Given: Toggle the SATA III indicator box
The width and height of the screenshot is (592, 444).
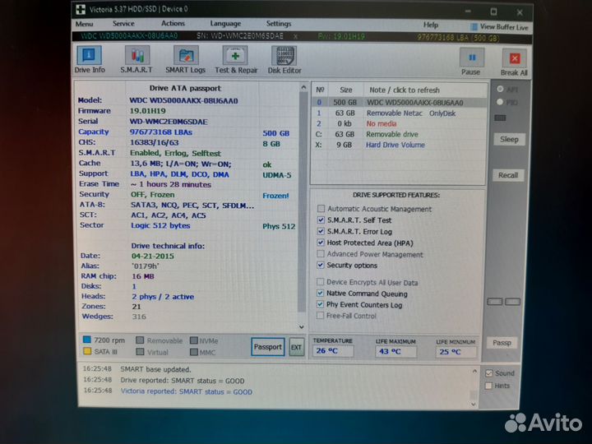Looking at the screenshot, I should tap(87, 351).
